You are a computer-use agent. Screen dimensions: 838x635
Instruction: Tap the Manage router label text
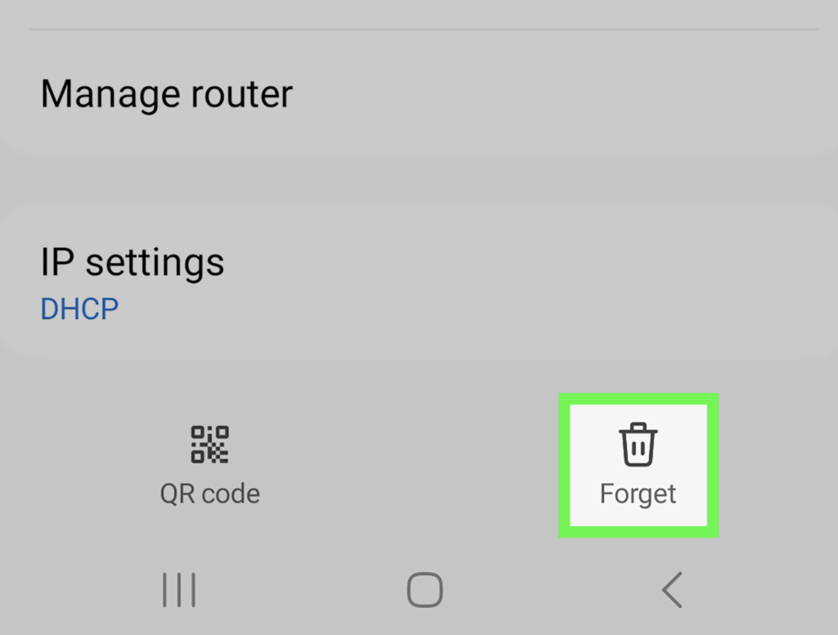[167, 94]
